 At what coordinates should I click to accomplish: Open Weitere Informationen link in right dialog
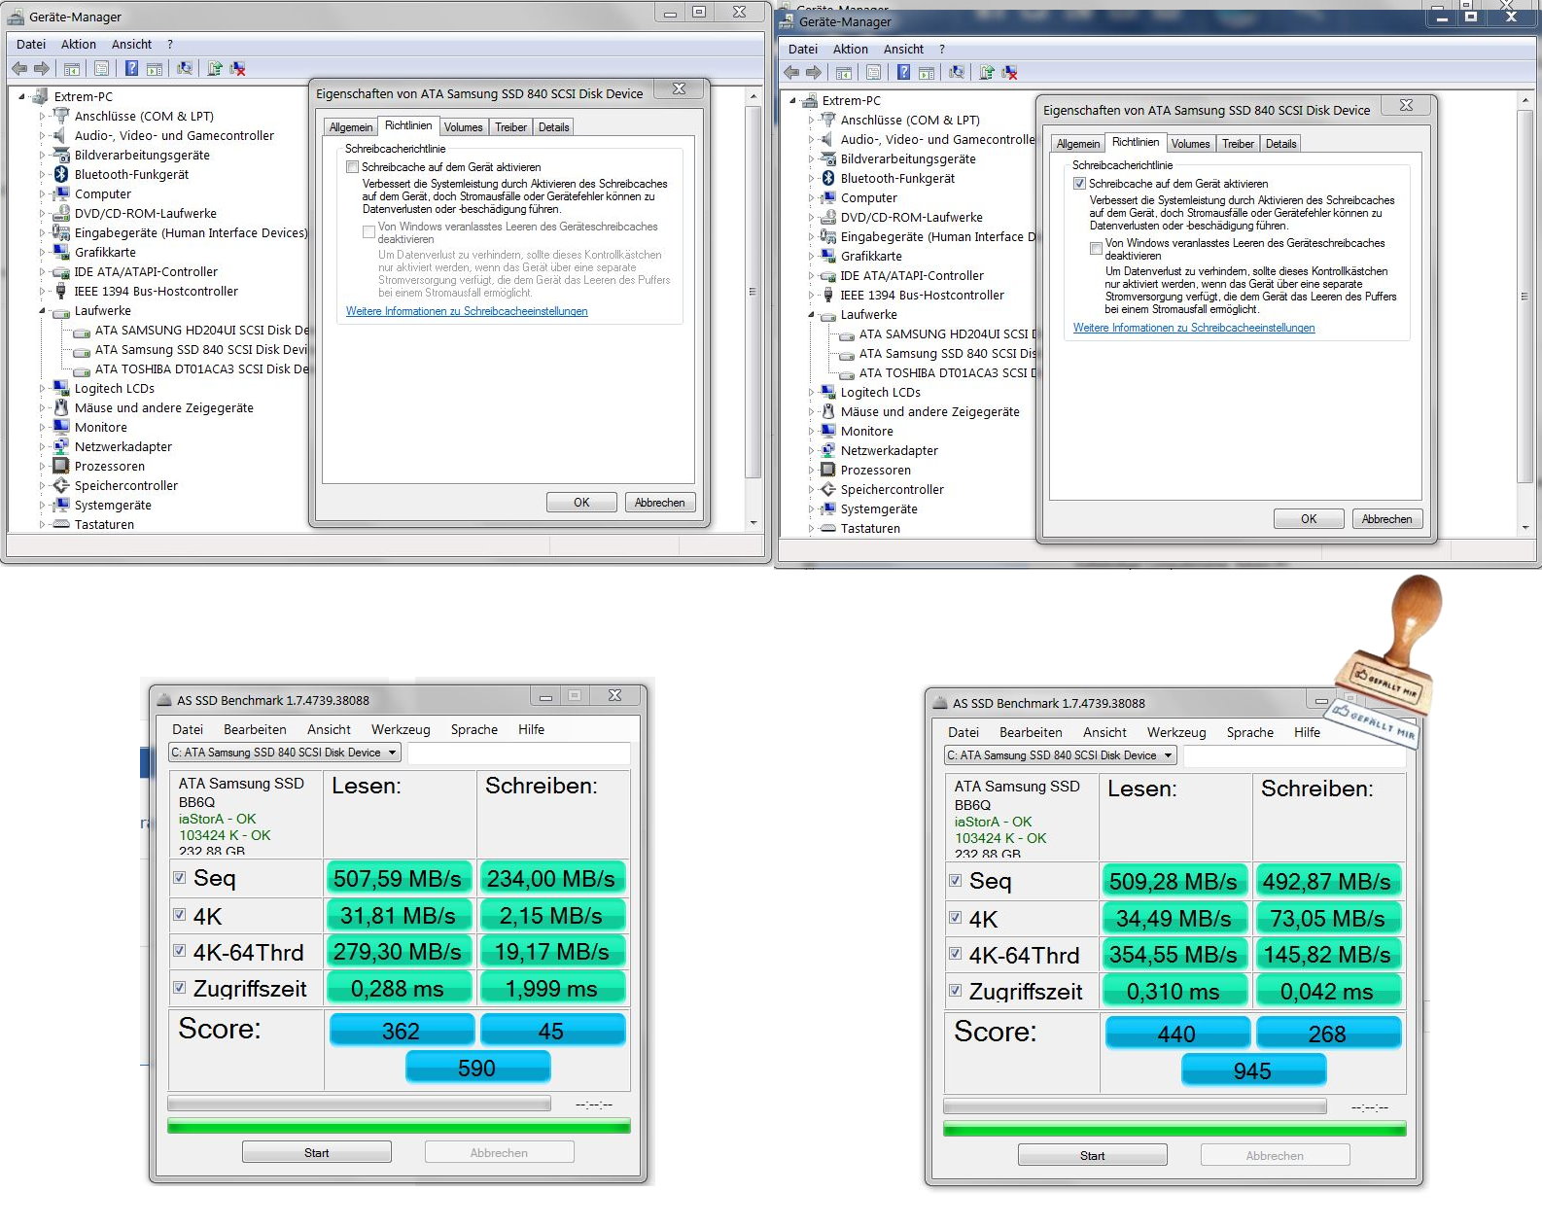(x=1194, y=328)
